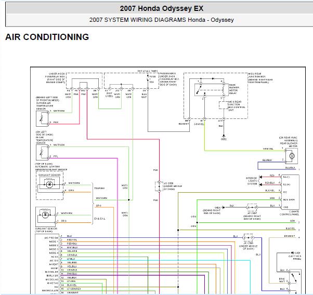Click the G401 ground symbol

pos(292,253)
